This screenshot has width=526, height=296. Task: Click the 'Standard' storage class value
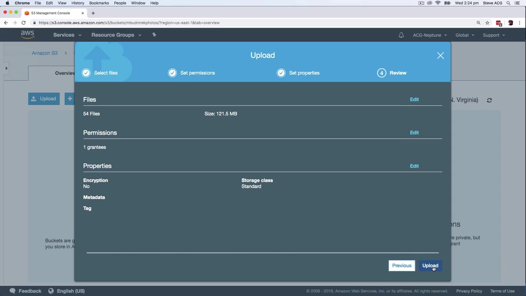(251, 187)
